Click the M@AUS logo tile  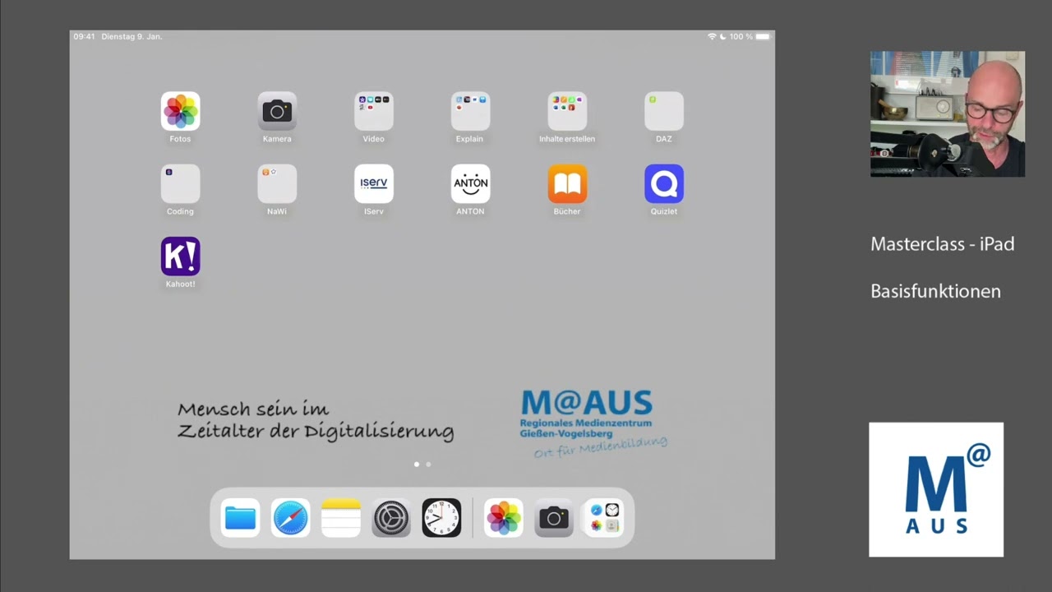(x=936, y=489)
